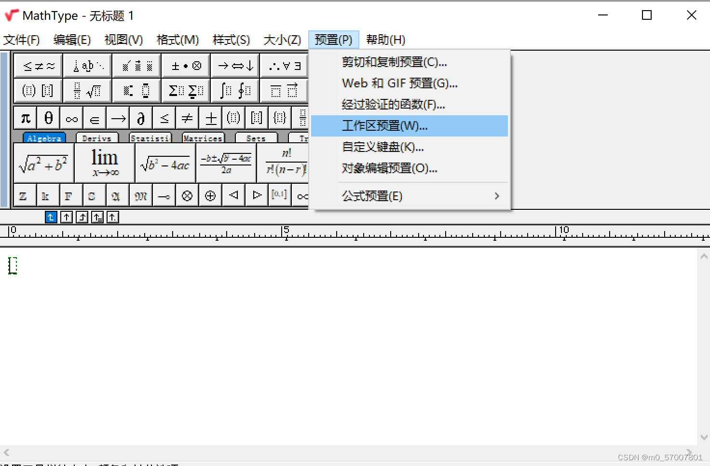Screen dimensions: 710x466
Task: Open the 文件(F) menu
Action: (x=22, y=40)
